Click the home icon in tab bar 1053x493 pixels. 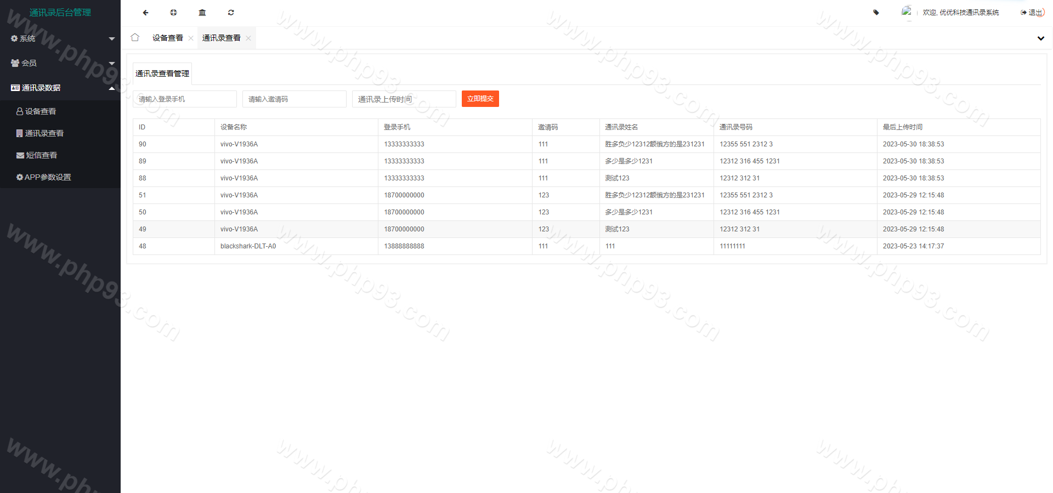point(135,37)
